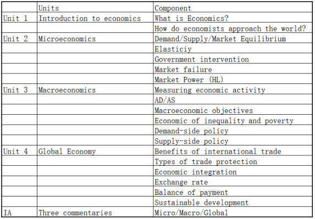Click the "Units" header cell
The image size is (315, 219).
pyautogui.click(x=95, y=7)
